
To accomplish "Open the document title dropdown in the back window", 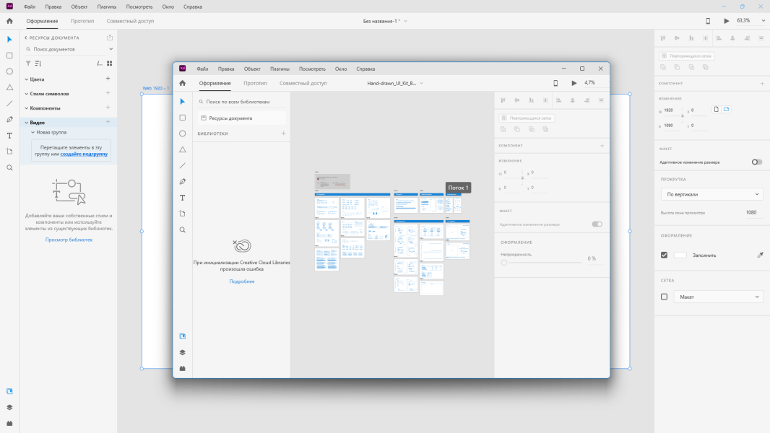I will [405, 21].
